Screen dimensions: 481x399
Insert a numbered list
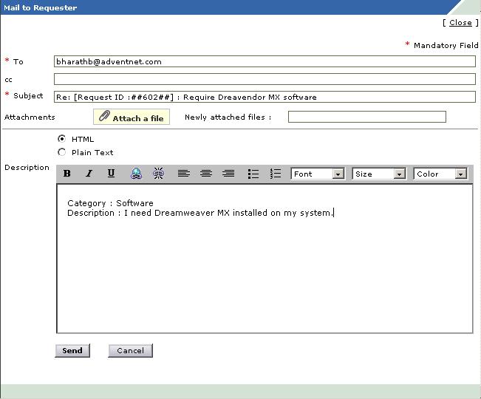[x=276, y=174]
